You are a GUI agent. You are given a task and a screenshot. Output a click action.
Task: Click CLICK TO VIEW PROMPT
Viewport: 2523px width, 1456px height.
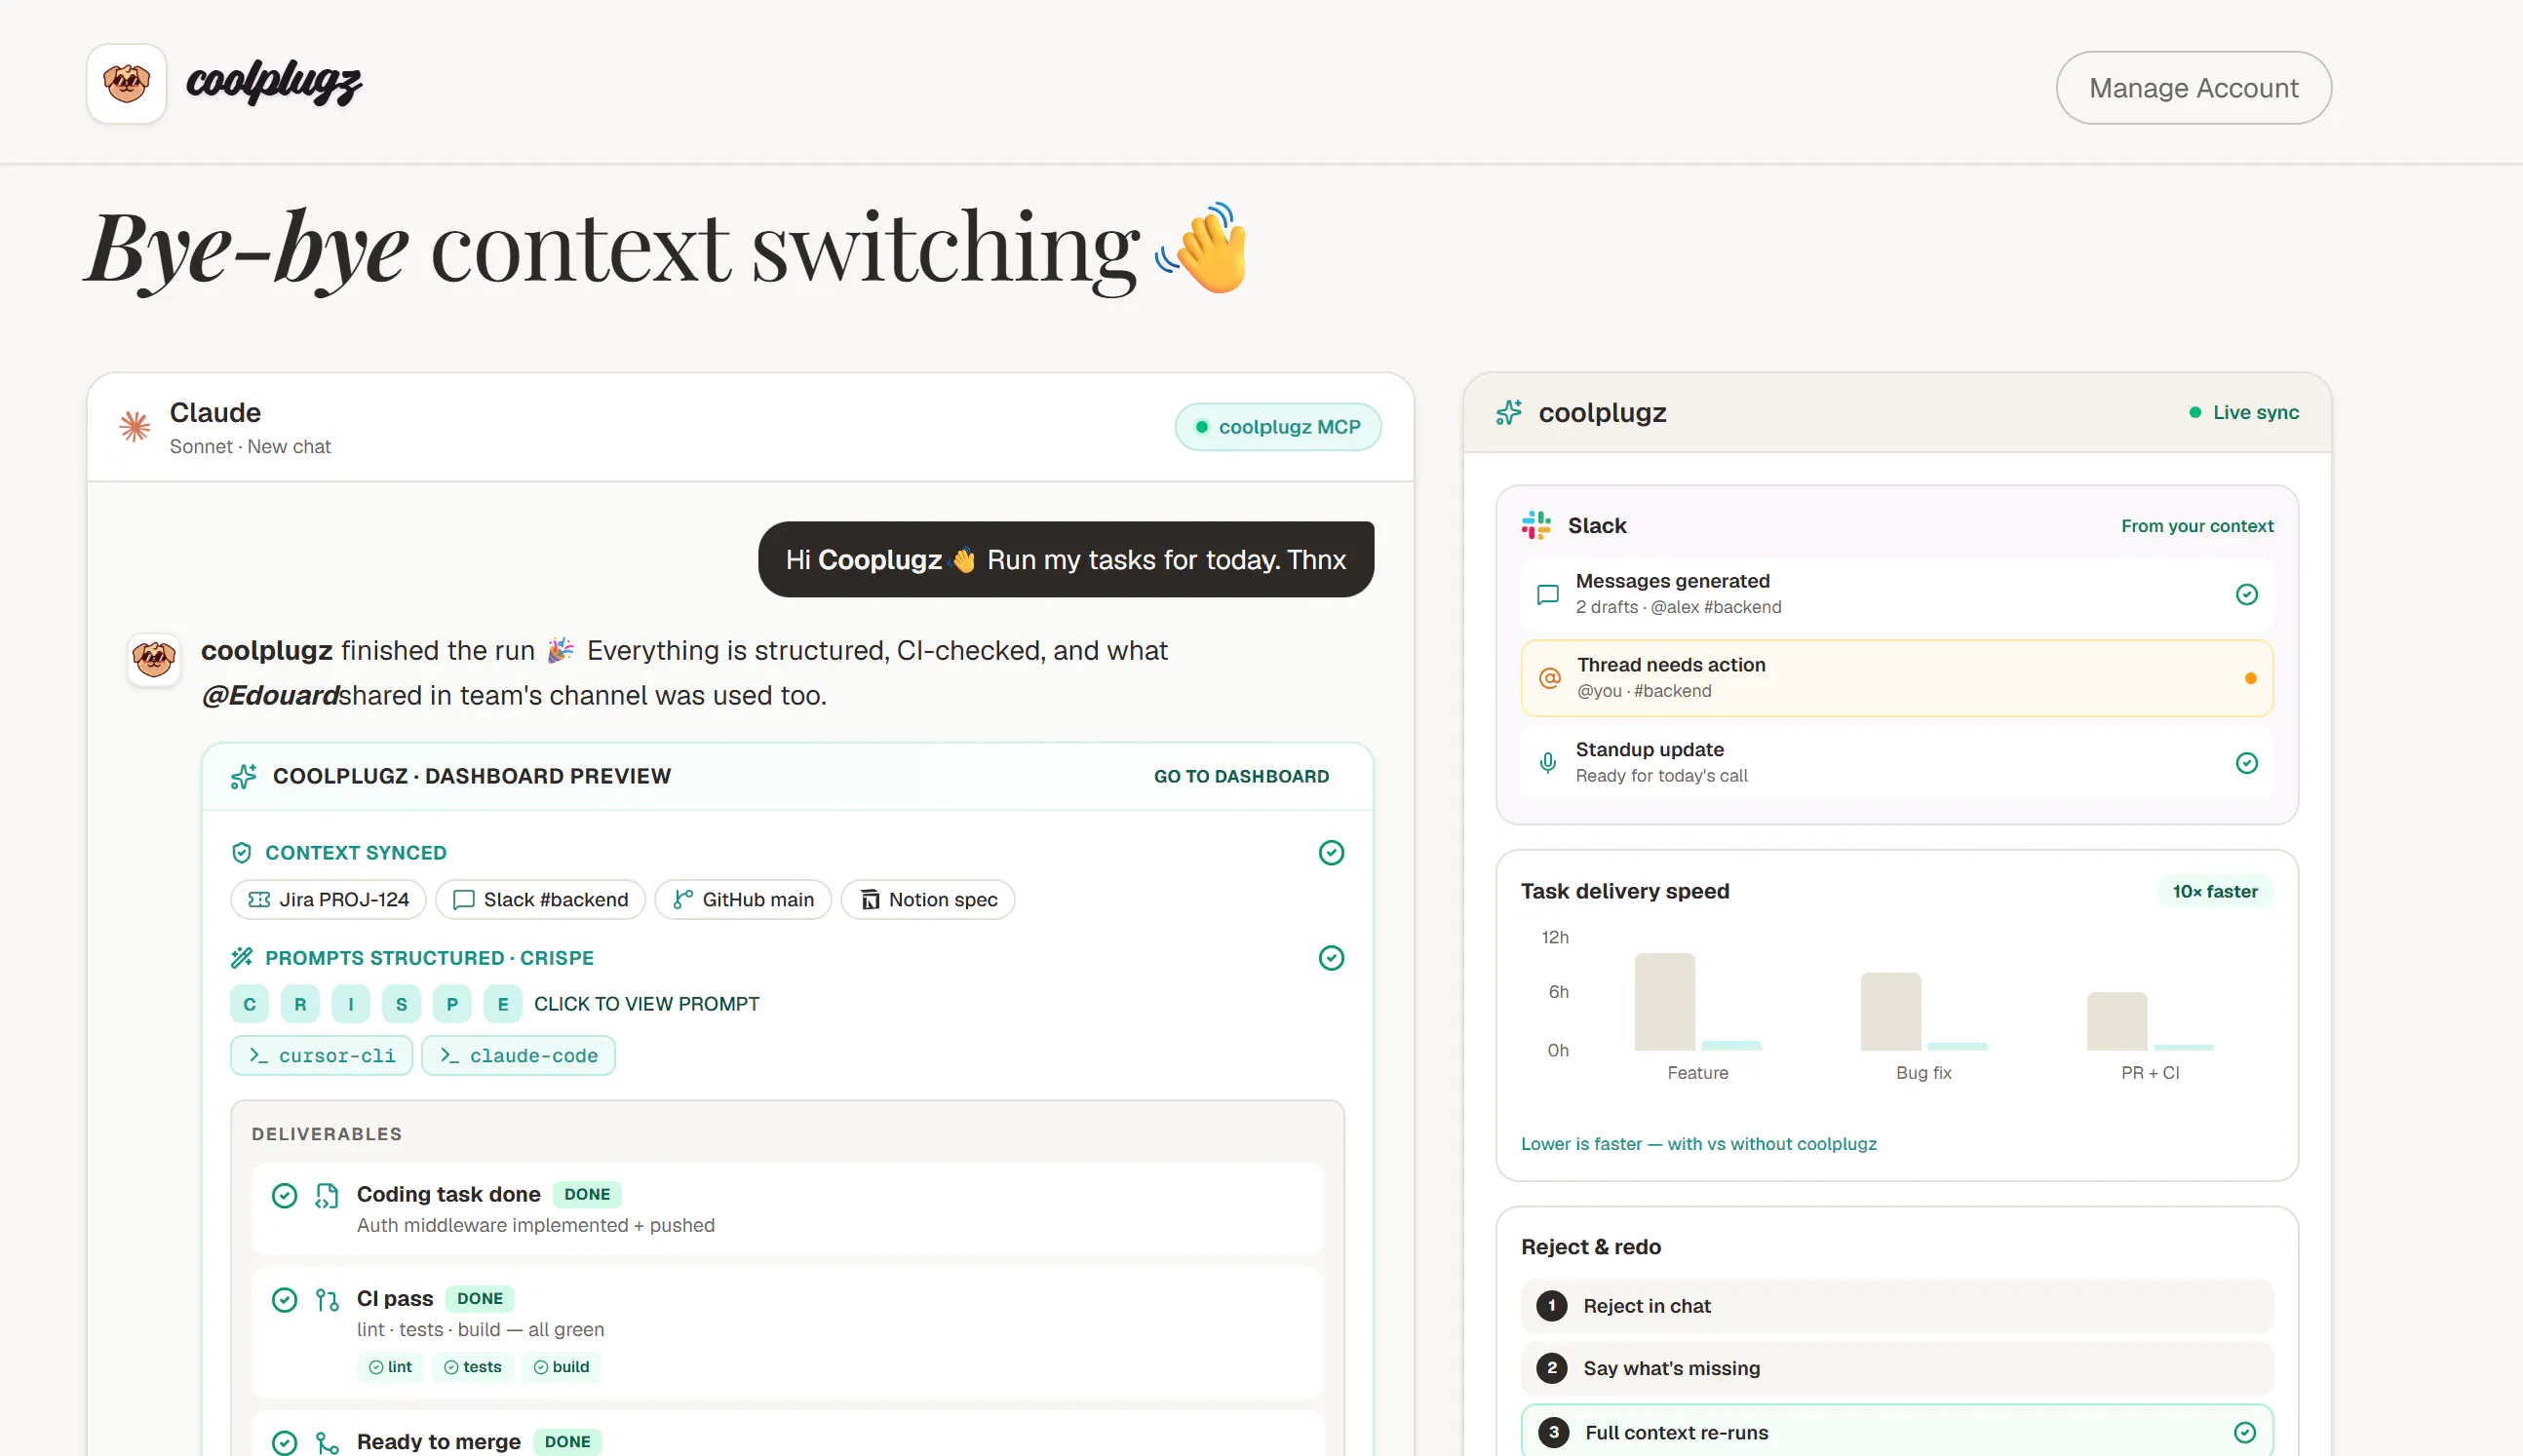[x=646, y=1004]
